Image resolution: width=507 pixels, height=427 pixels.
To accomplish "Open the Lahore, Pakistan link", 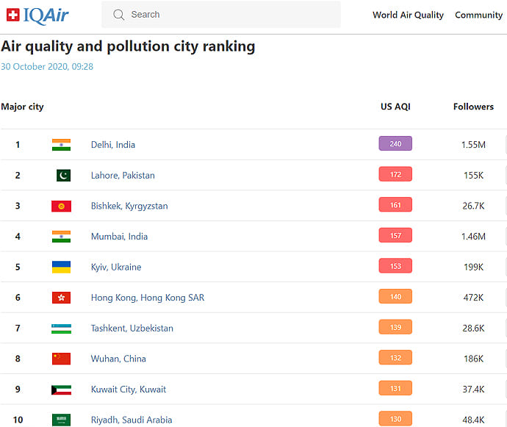I will click(123, 176).
